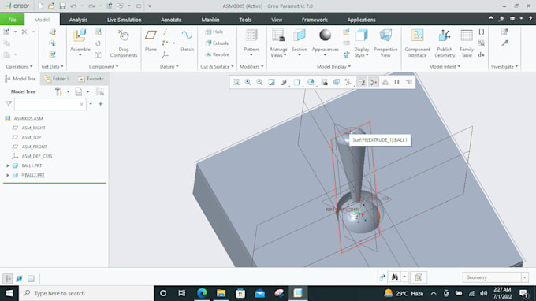Select ASM0005.ASM root node
Image resolution: width=536 pixels, height=301 pixels.
coord(28,118)
